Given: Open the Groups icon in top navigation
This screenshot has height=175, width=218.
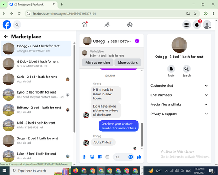Looking at the screenshot, I should (x=129, y=25).
